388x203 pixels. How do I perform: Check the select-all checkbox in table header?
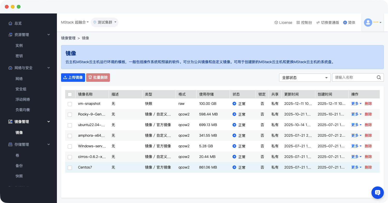pos(70,95)
